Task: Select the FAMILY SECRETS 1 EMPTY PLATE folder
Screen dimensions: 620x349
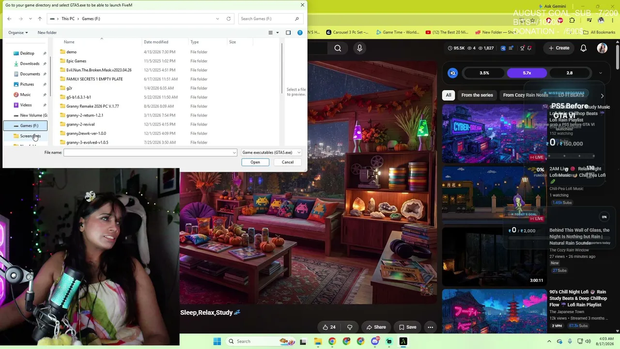Action: [94, 79]
